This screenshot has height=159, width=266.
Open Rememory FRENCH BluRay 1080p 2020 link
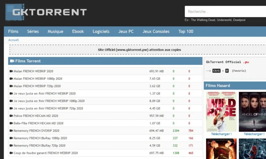pos(40,138)
